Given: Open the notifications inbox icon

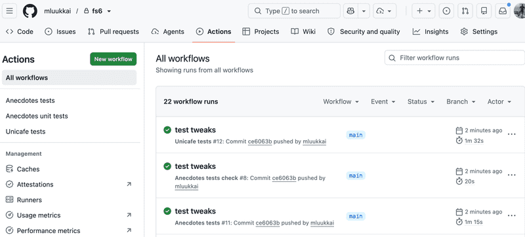Looking at the screenshot, I should click(x=503, y=11).
